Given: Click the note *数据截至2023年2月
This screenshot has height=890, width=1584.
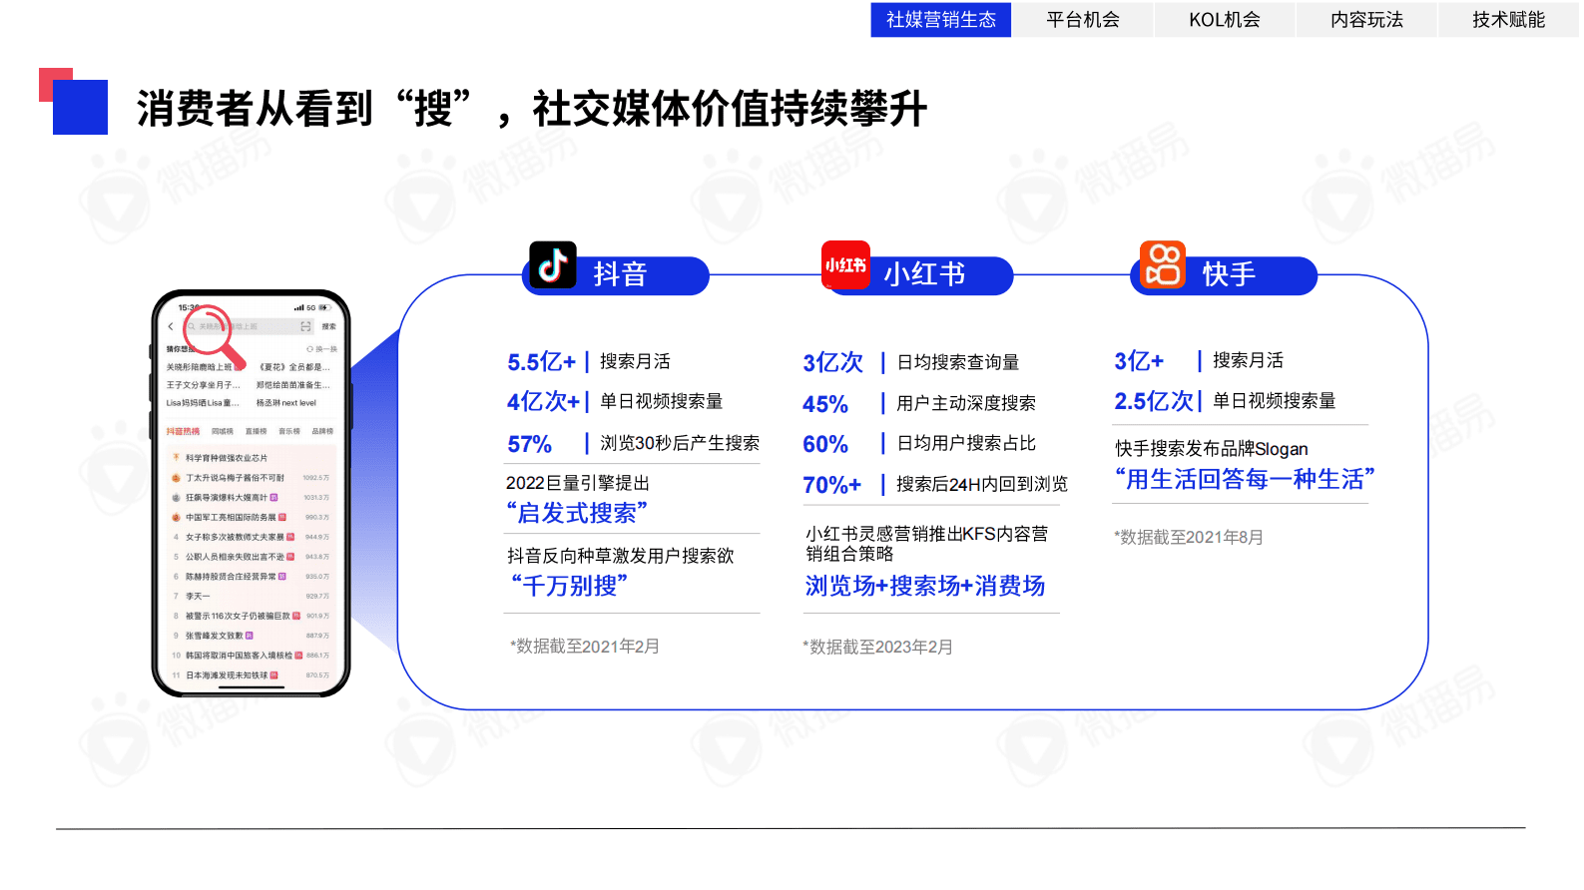Looking at the screenshot, I should pyautogui.click(x=877, y=648).
